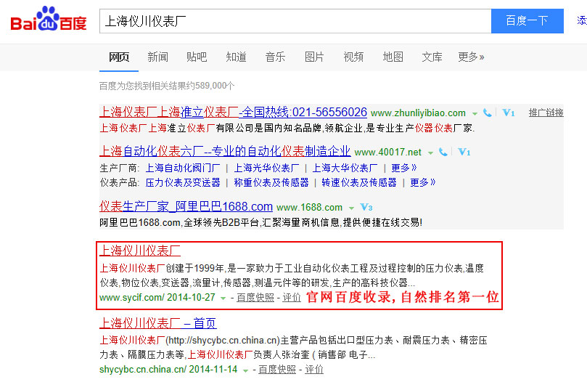Image resolution: width=587 pixels, height=382 pixels.
Task: Switch to the 音乐 tab
Action: pos(275,57)
